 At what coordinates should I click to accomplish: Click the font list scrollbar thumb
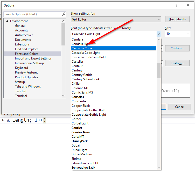pyautogui.click(x=158, y=71)
